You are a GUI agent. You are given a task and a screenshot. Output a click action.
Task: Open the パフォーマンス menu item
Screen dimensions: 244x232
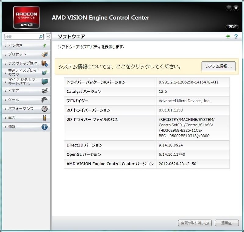tap(26, 109)
